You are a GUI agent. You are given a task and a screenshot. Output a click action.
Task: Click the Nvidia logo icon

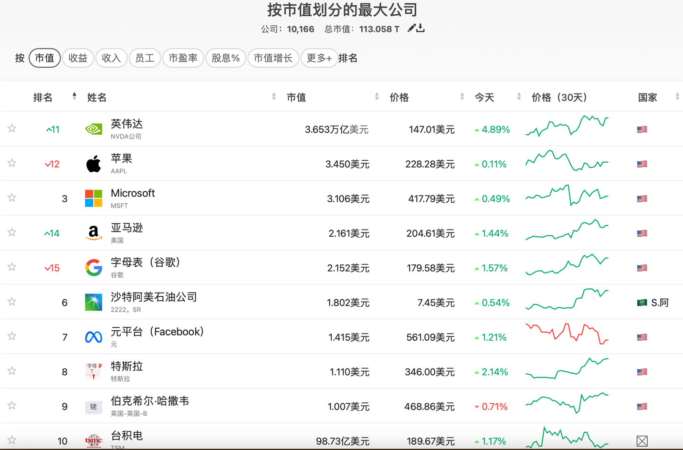pos(94,129)
